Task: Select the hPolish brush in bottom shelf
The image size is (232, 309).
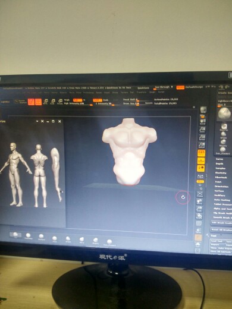Action: pos(68,239)
